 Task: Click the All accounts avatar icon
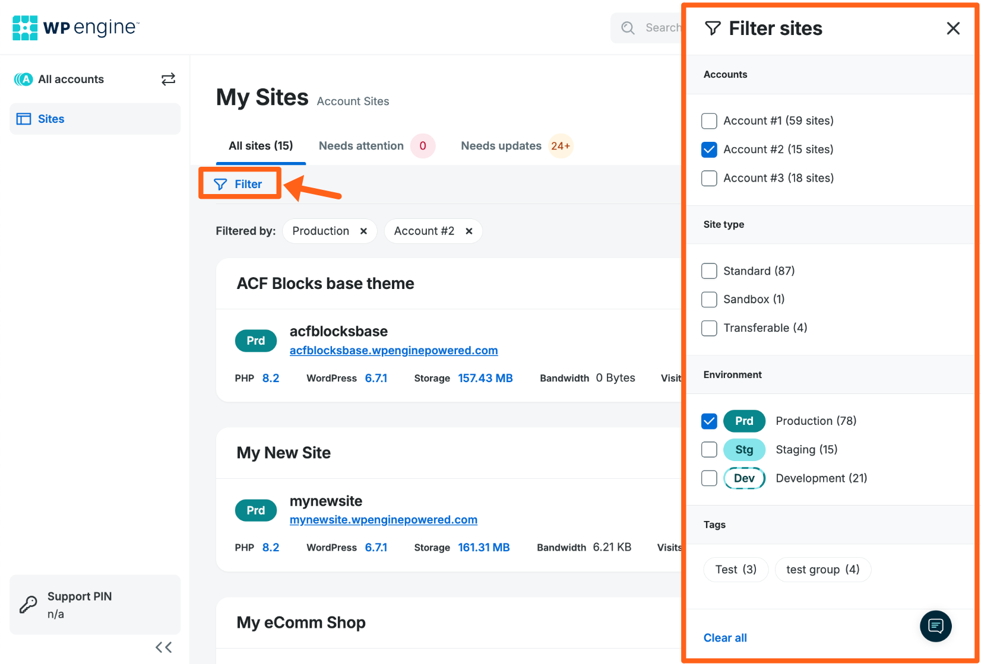(23, 79)
